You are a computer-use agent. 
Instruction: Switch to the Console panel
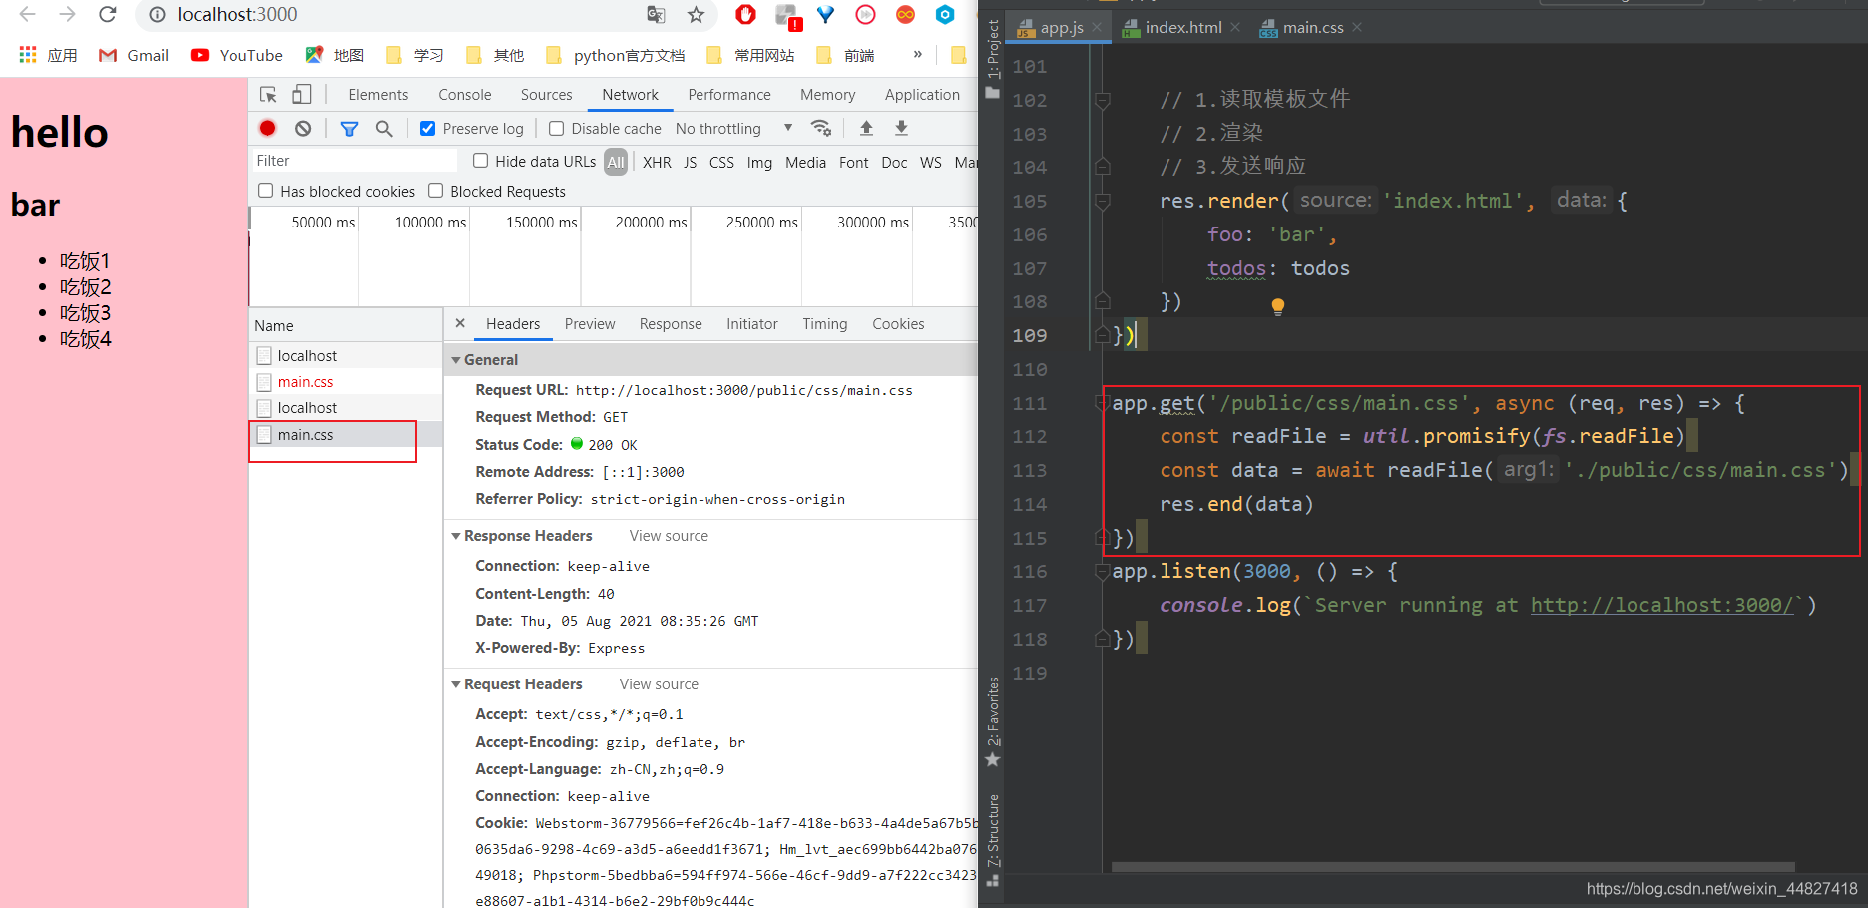(465, 95)
